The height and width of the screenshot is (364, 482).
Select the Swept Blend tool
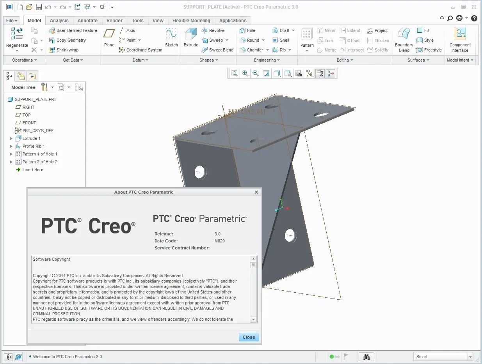point(217,50)
